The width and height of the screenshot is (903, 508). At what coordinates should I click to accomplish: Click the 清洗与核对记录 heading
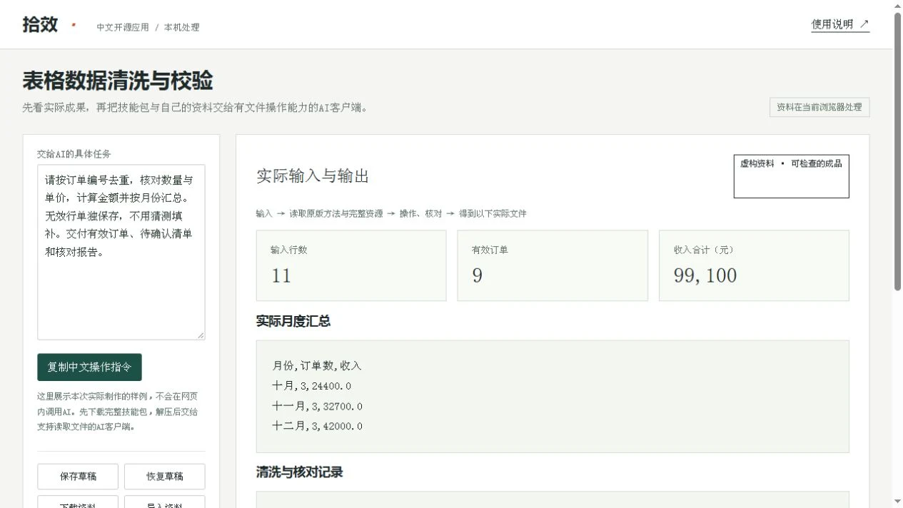pos(300,472)
